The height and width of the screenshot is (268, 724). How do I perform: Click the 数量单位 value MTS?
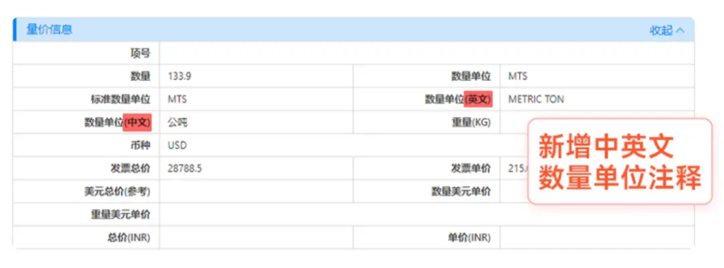[518, 76]
